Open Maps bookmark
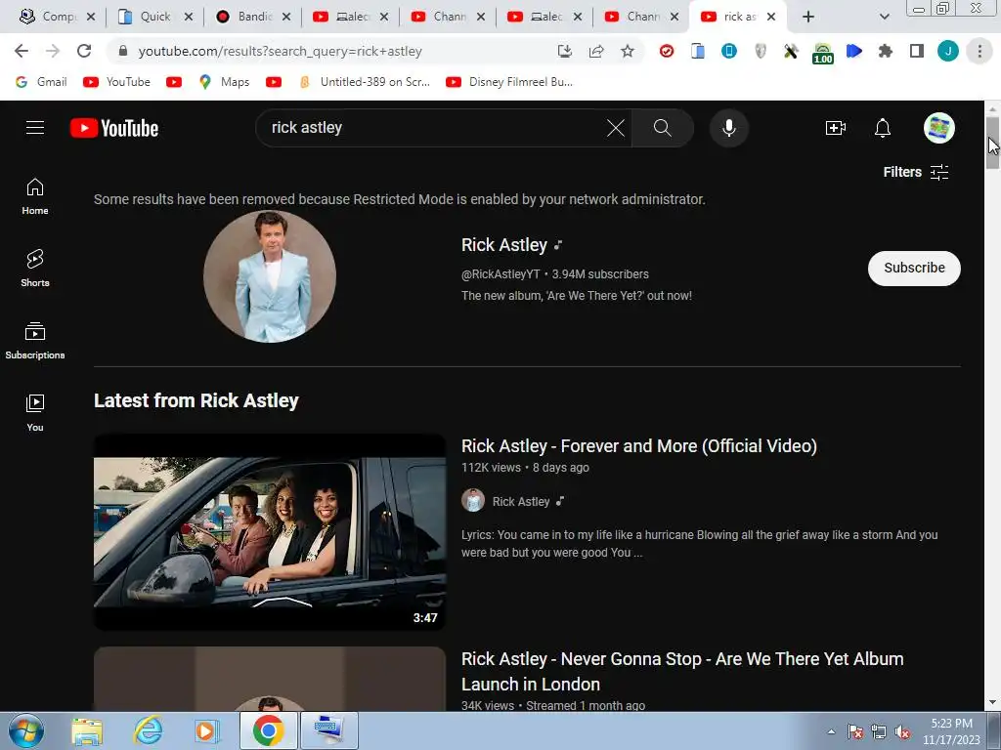Viewport: 1001px width, 750px height. coord(224,82)
